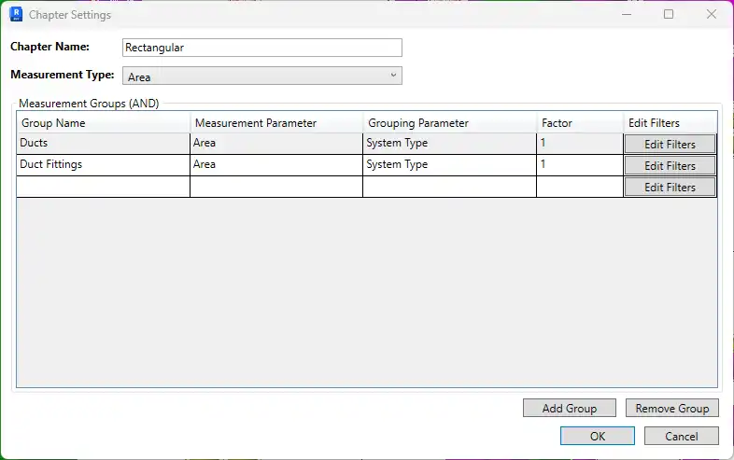Confirm settings with the OK button
The image size is (734, 460).
(x=598, y=436)
